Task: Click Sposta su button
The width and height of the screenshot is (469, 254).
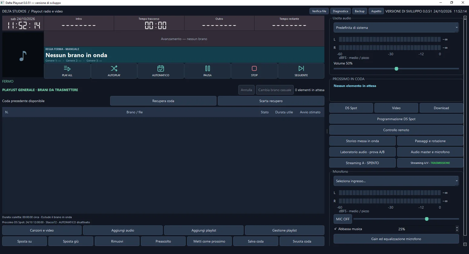Action: [25, 241]
